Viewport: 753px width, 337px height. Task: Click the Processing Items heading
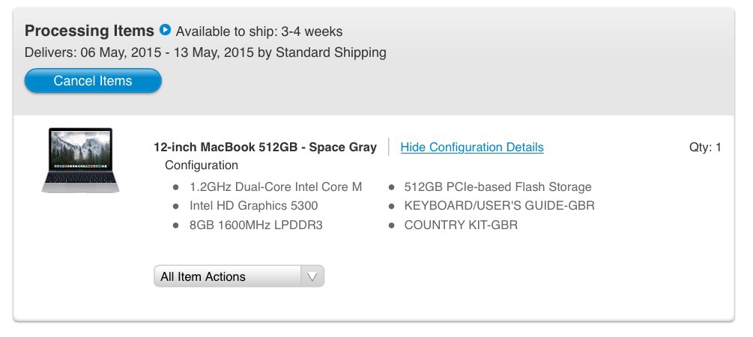coord(89,31)
